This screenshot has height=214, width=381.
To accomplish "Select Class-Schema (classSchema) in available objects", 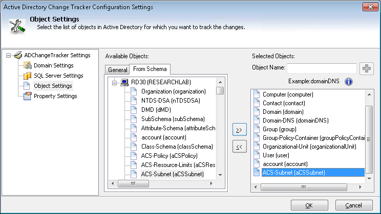I will coord(177,147).
